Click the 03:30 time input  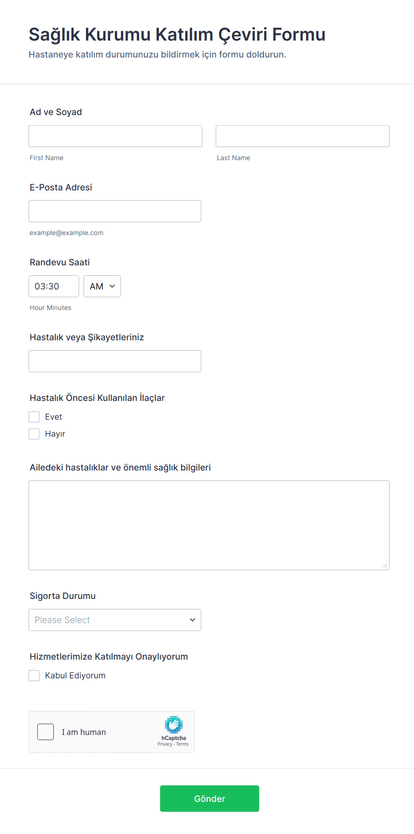[53, 286]
